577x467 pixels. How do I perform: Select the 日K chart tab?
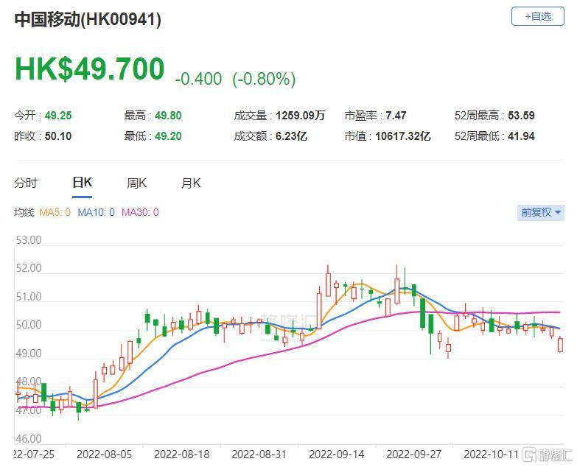pos(82,183)
